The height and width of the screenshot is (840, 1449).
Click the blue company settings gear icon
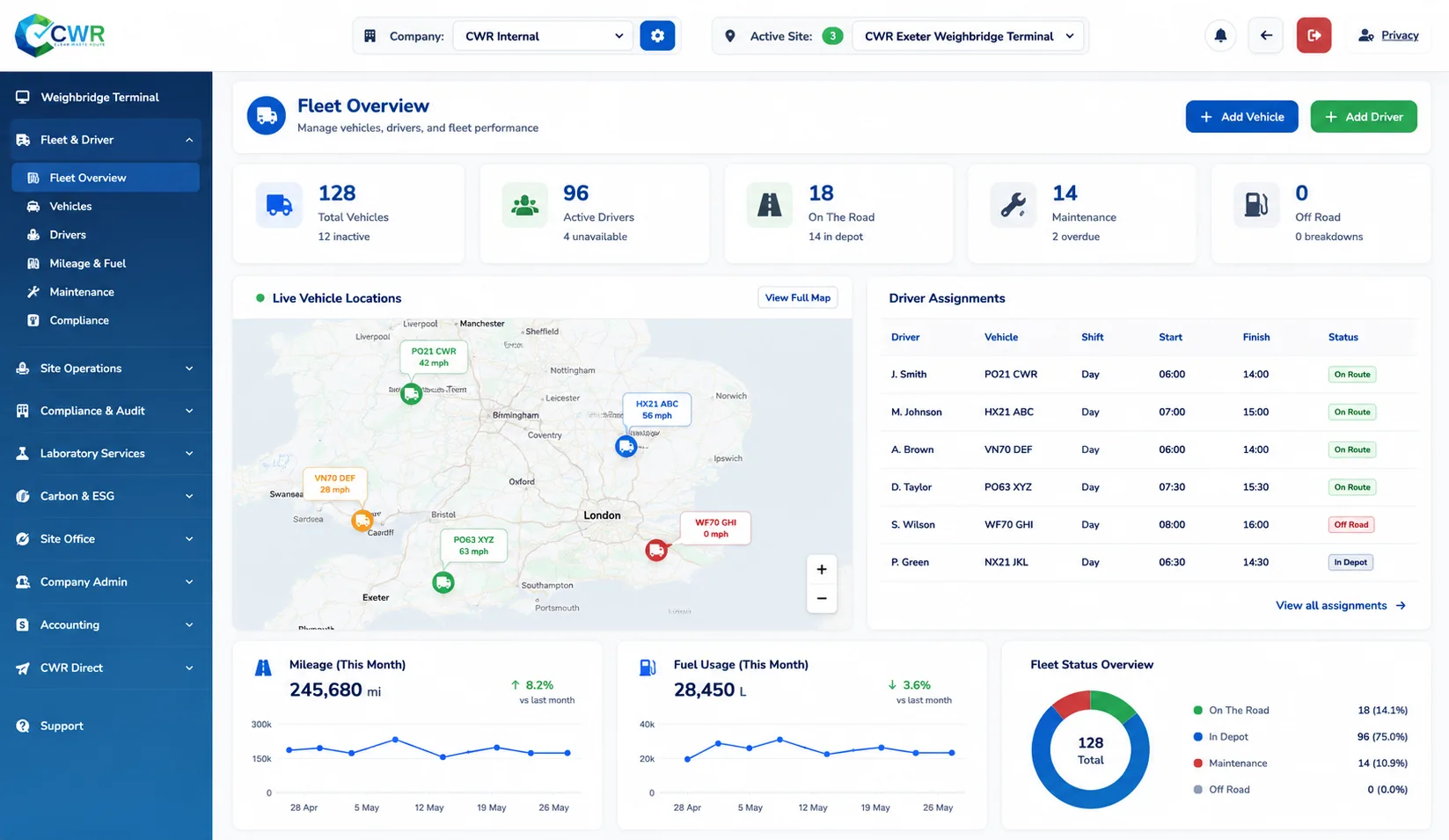click(657, 36)
